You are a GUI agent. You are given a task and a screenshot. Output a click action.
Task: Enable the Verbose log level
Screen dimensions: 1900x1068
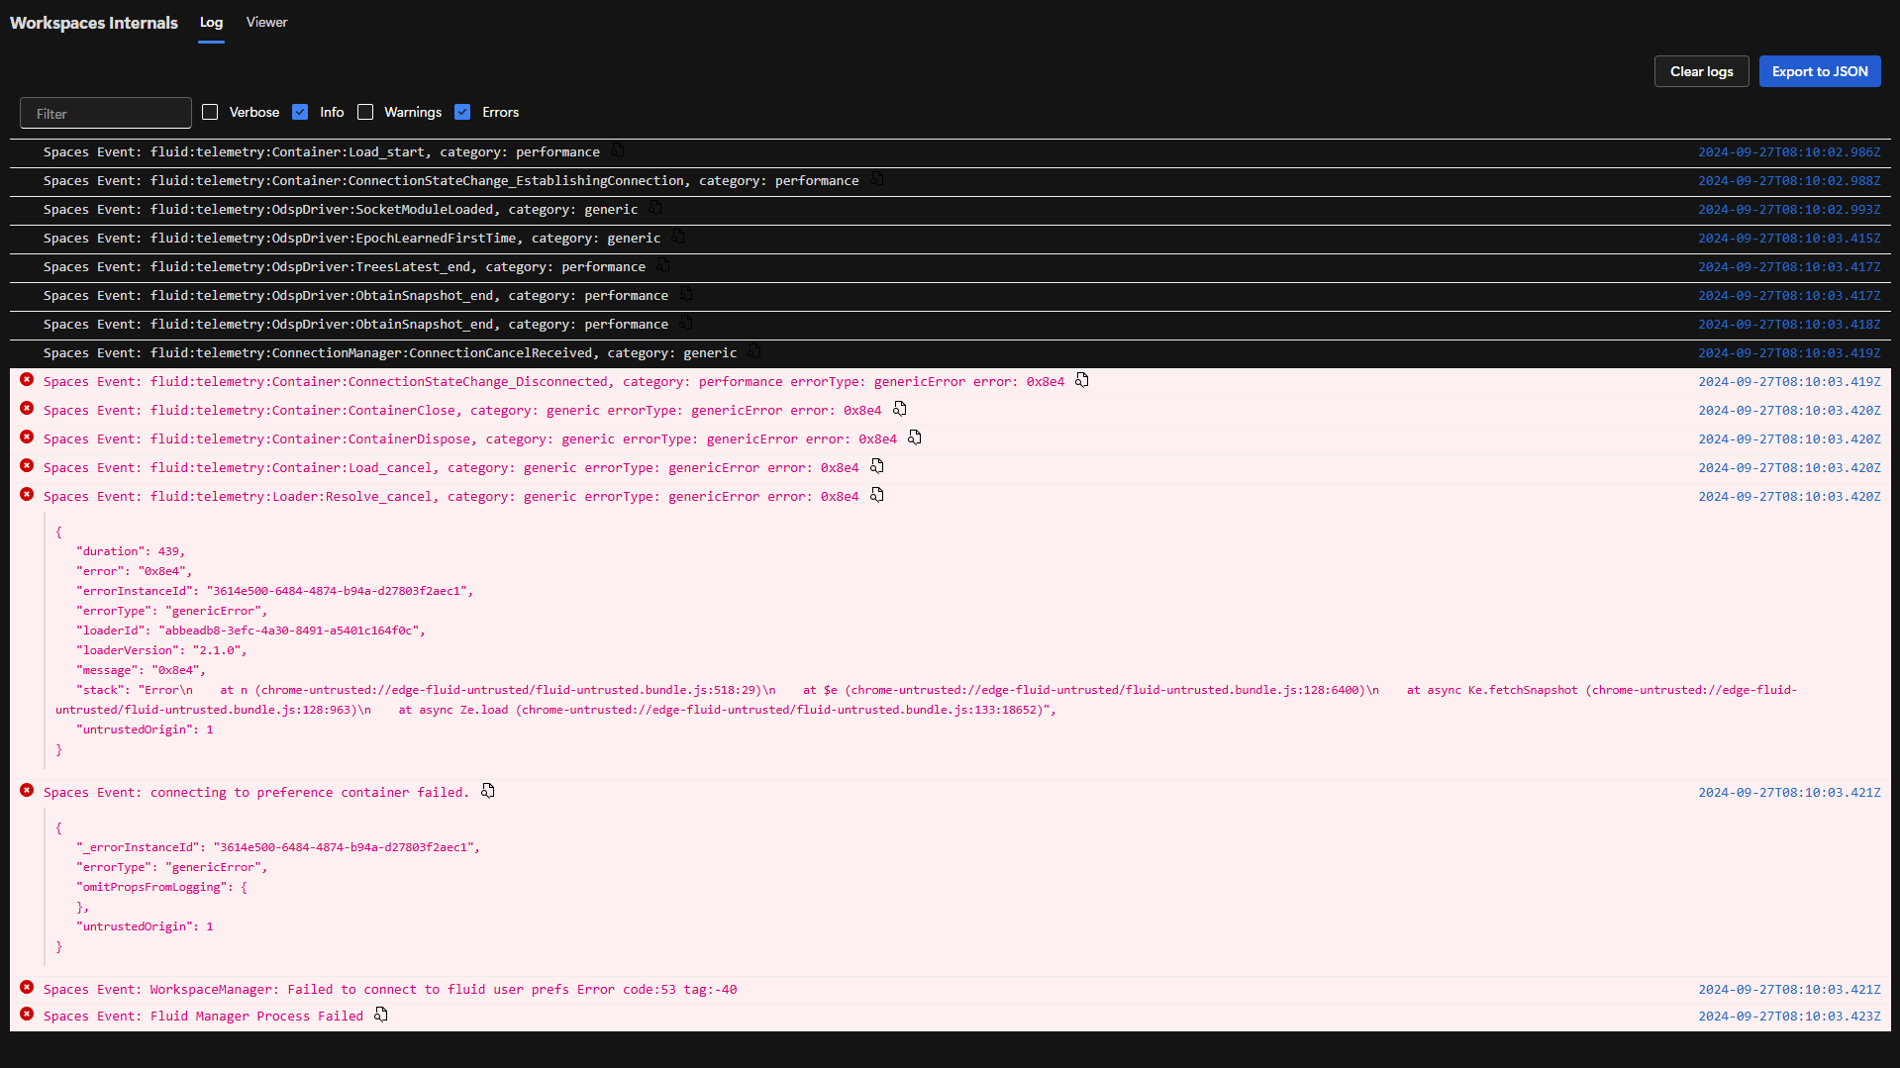(x=209, y=112)
